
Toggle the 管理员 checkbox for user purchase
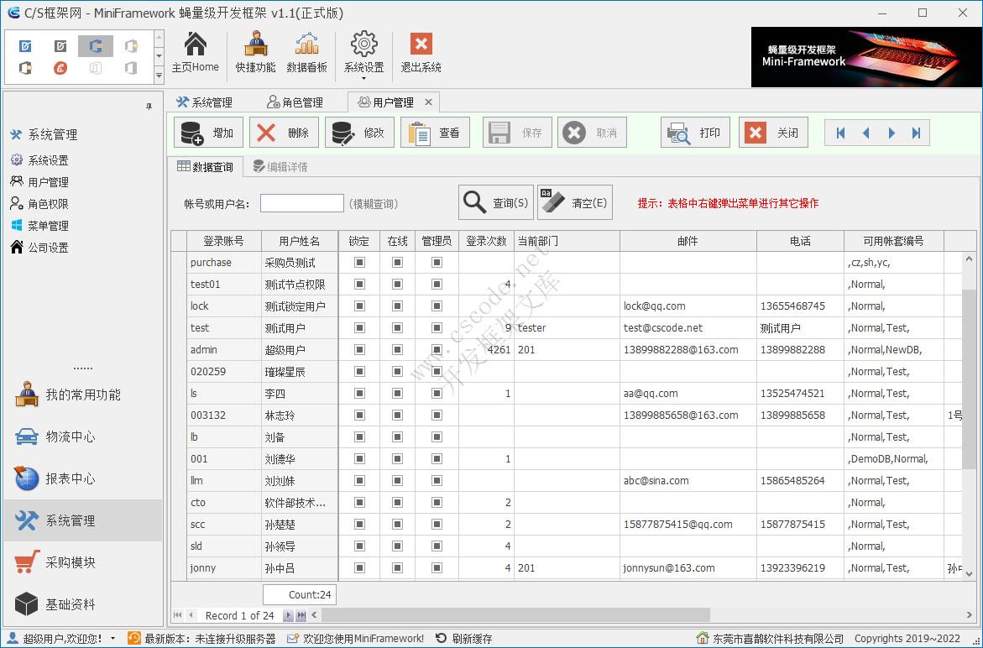pyautogui.click(x=436, y=262)
